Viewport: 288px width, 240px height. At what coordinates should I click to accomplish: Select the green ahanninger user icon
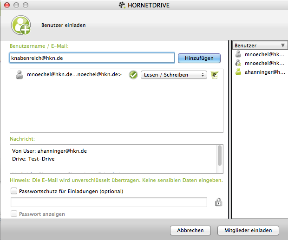[x=239, y=72]
